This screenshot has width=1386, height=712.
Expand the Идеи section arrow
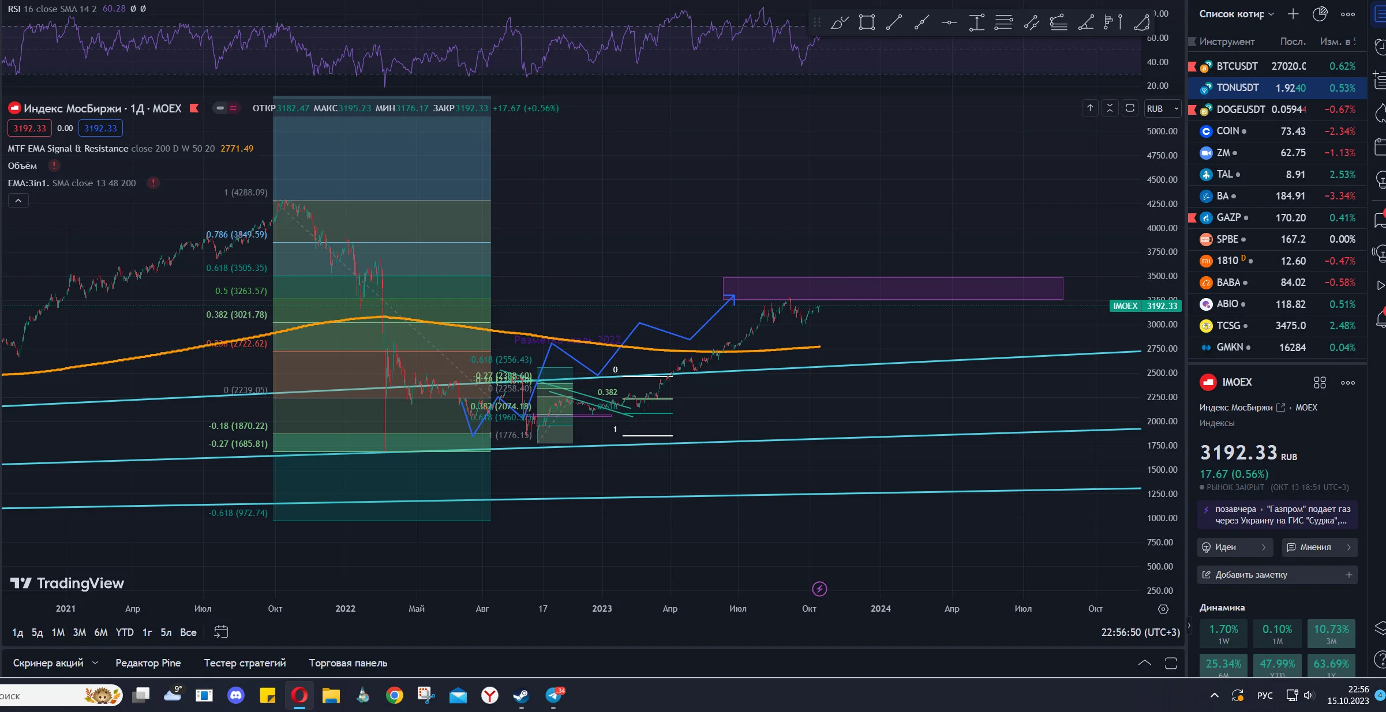1264,547
